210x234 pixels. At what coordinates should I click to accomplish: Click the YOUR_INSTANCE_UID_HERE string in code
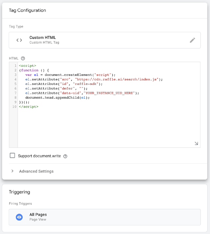pos(109,93)
